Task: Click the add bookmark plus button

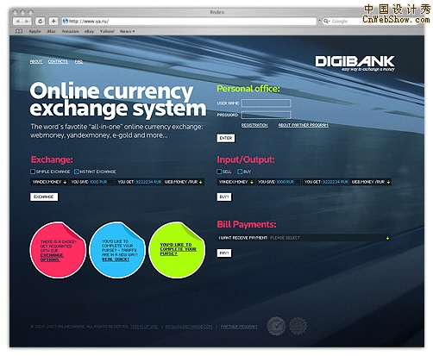Action: [x=53, y=22]
